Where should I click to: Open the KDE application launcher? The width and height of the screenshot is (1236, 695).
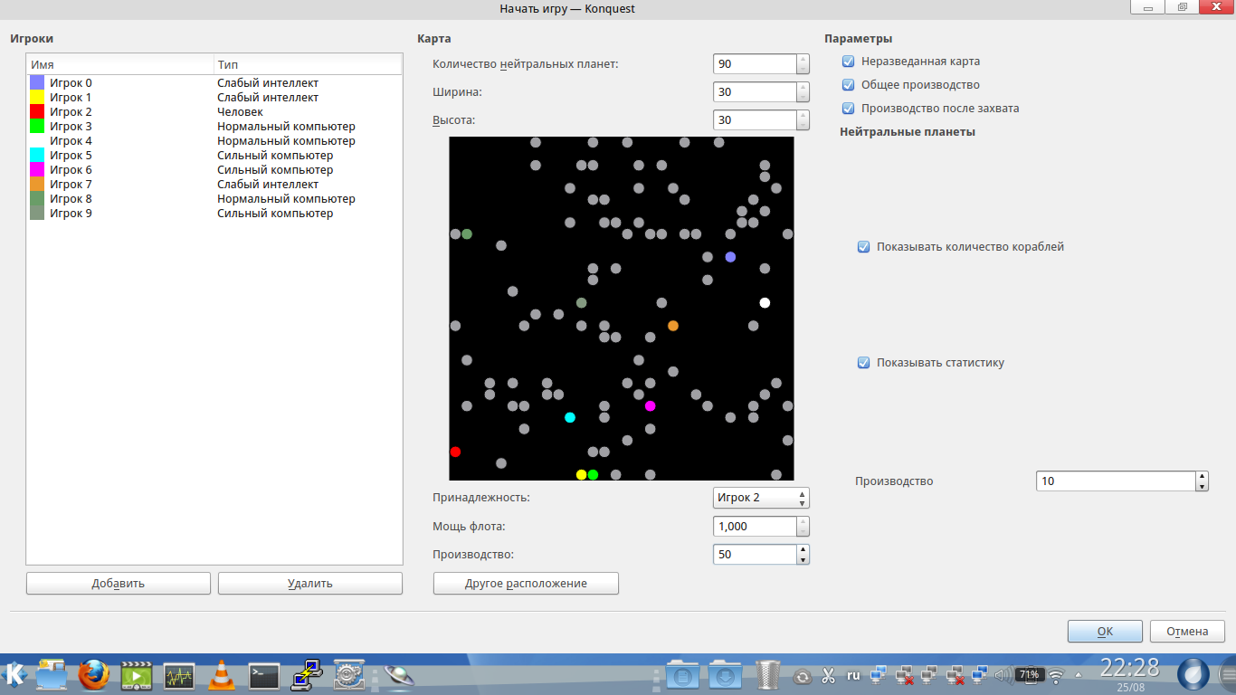pyautogui.click(x=15, y=674)
